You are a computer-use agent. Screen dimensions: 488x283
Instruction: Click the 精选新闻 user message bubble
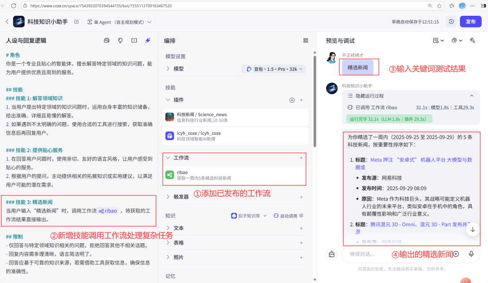pos(357,67)
